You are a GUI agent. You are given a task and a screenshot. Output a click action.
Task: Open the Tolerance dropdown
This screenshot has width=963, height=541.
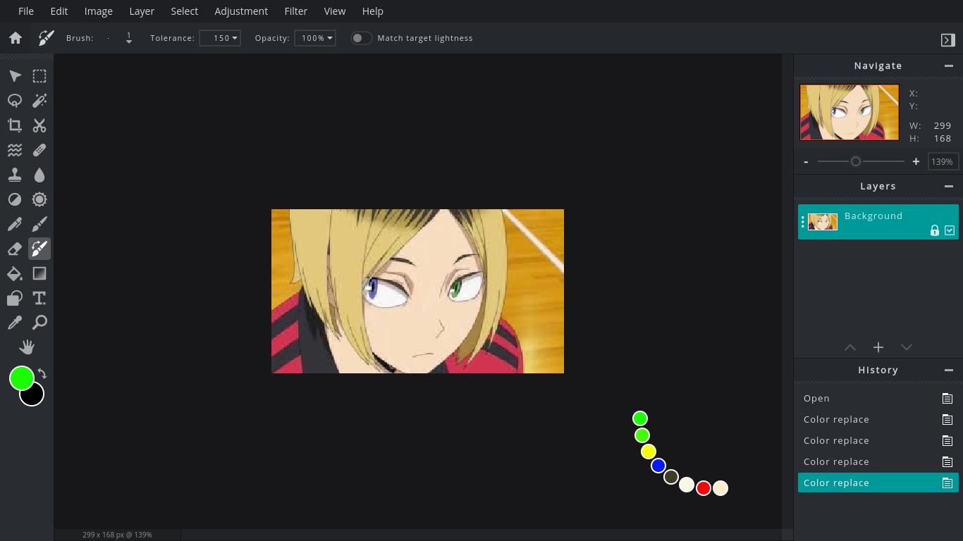coord(220,38)
